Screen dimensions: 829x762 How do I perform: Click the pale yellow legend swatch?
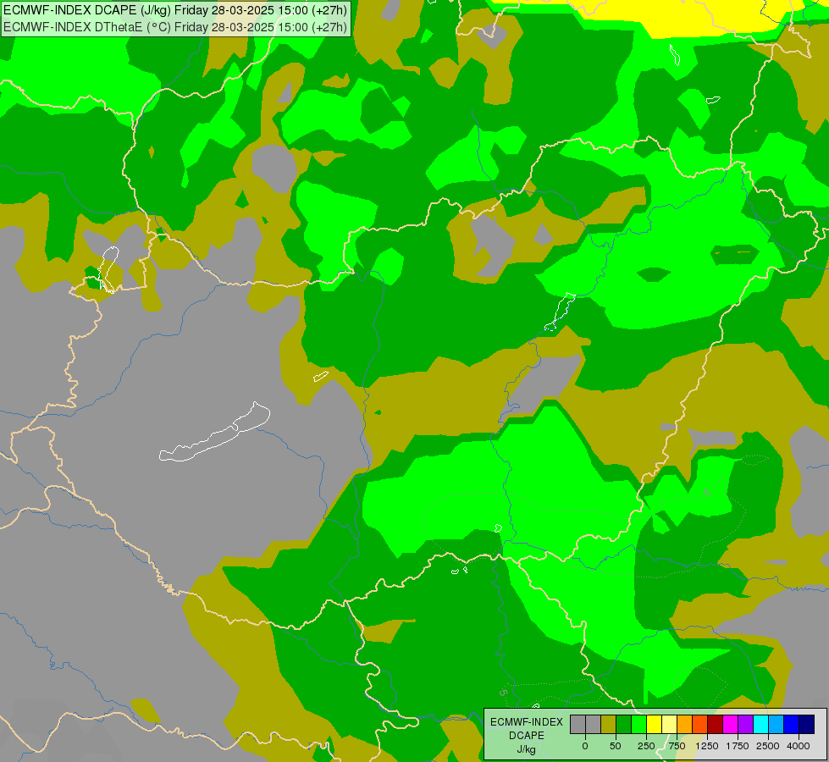(669, 724)
